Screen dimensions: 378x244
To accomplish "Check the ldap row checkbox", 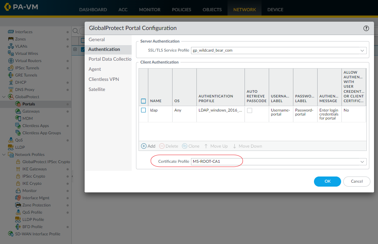I will tap(144, 110).
